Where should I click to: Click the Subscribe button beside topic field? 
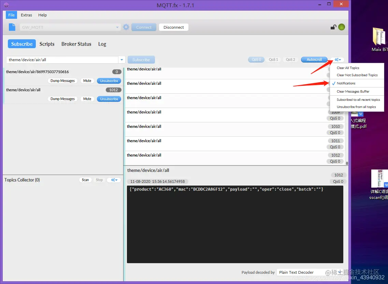coord(141,60)
